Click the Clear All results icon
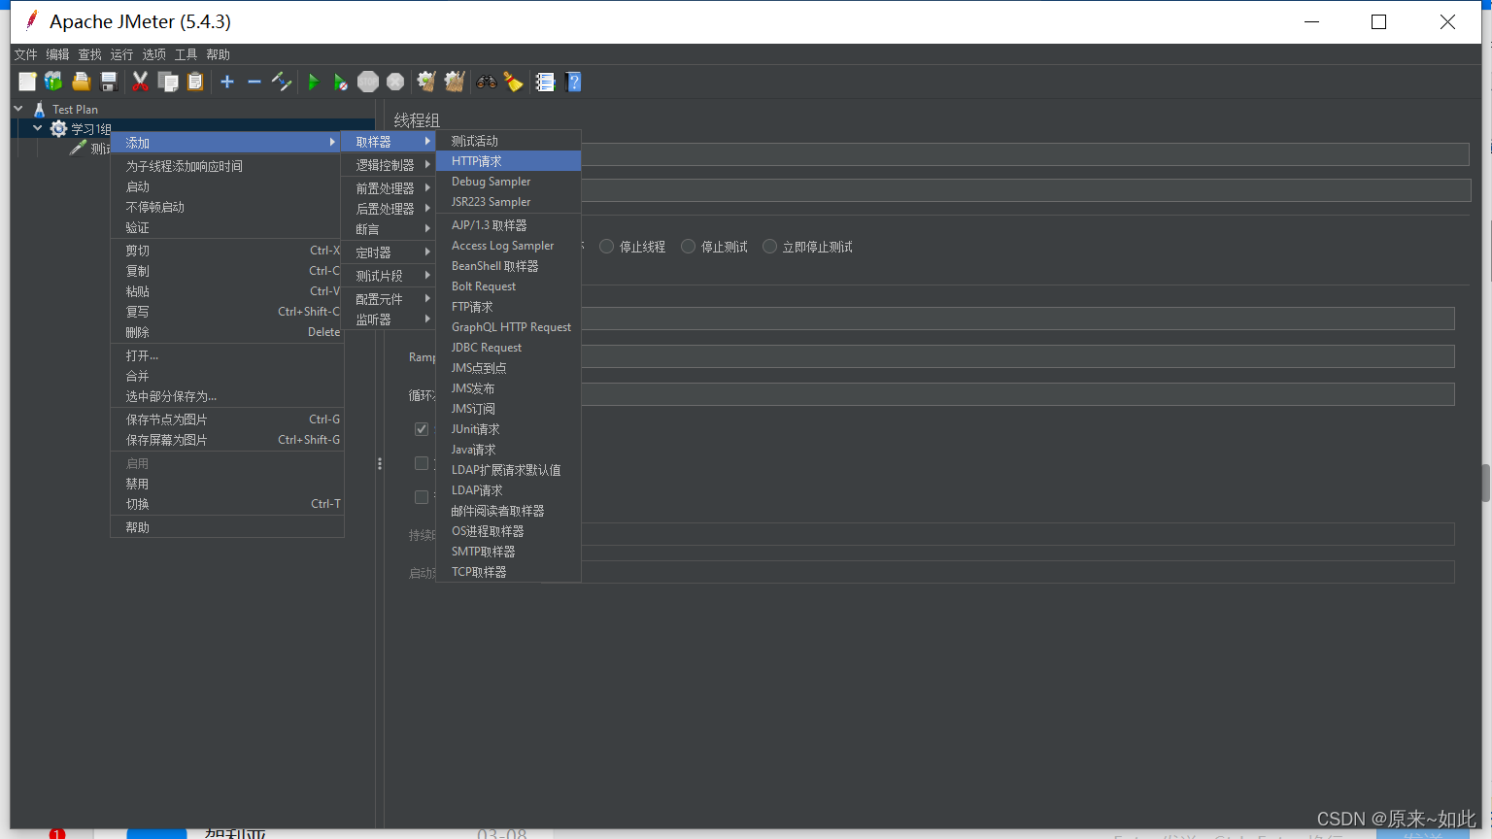1492x839 pixels. 455,82
